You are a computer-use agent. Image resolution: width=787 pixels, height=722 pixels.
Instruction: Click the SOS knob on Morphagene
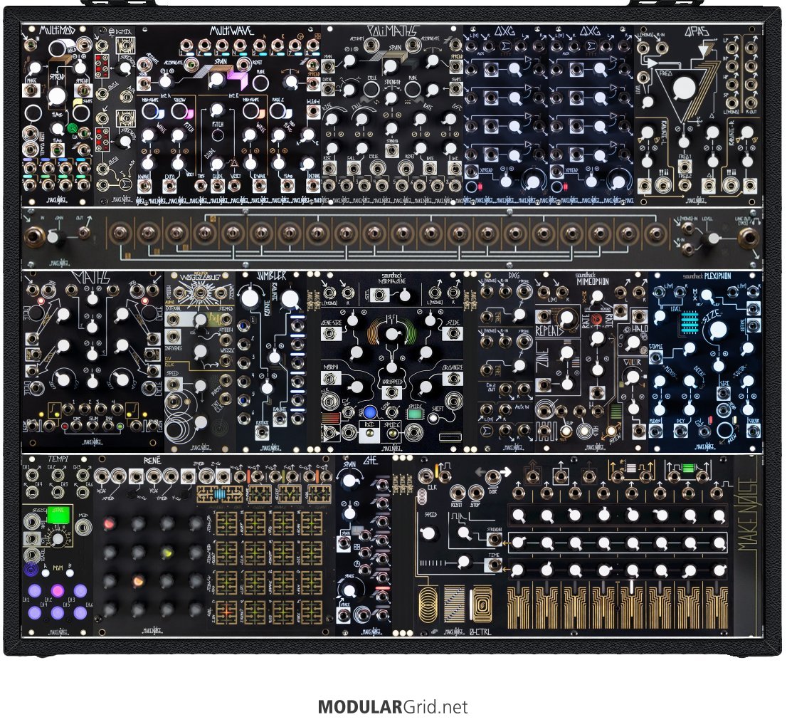(403, 296)
